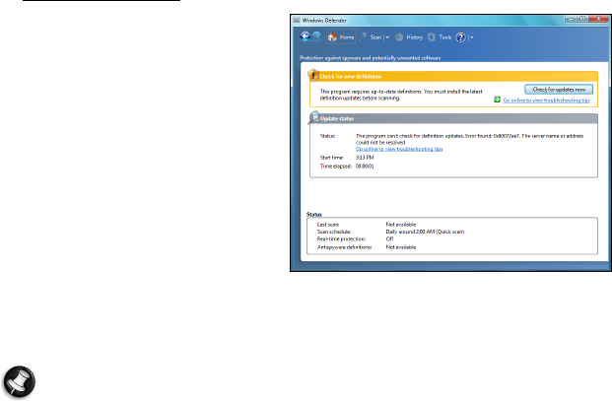Click the 'Update status' section header text

point(337,118)
